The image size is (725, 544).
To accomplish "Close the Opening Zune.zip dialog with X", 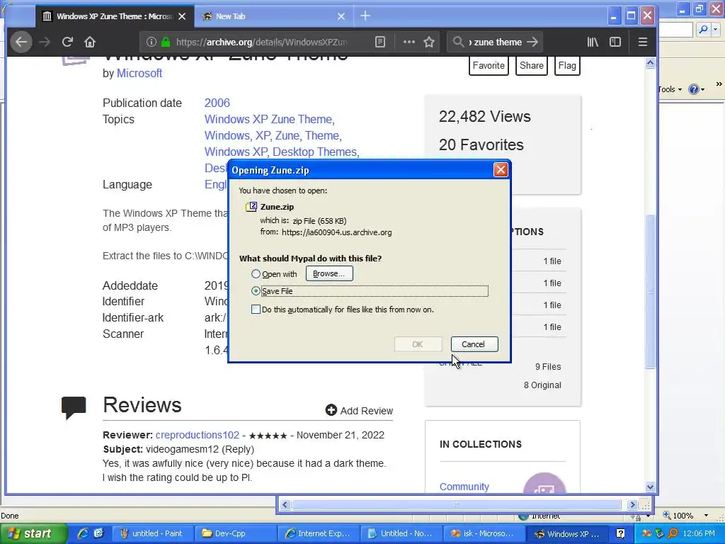I will click(501, 170).
